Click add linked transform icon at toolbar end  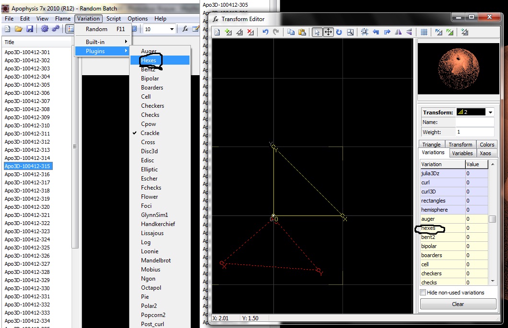(x=464, y=32)
